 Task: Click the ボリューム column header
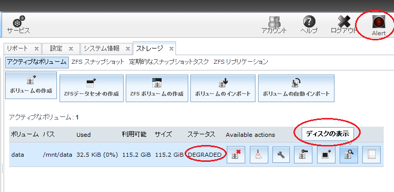tap(25, 134)
